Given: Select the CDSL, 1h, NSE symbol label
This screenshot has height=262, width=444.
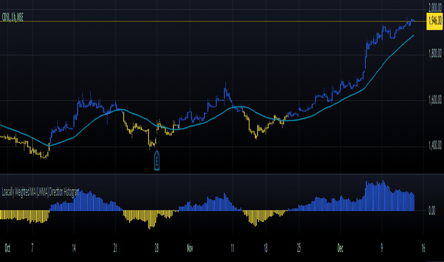Looking at the screenshot, I should pos(13,17).
